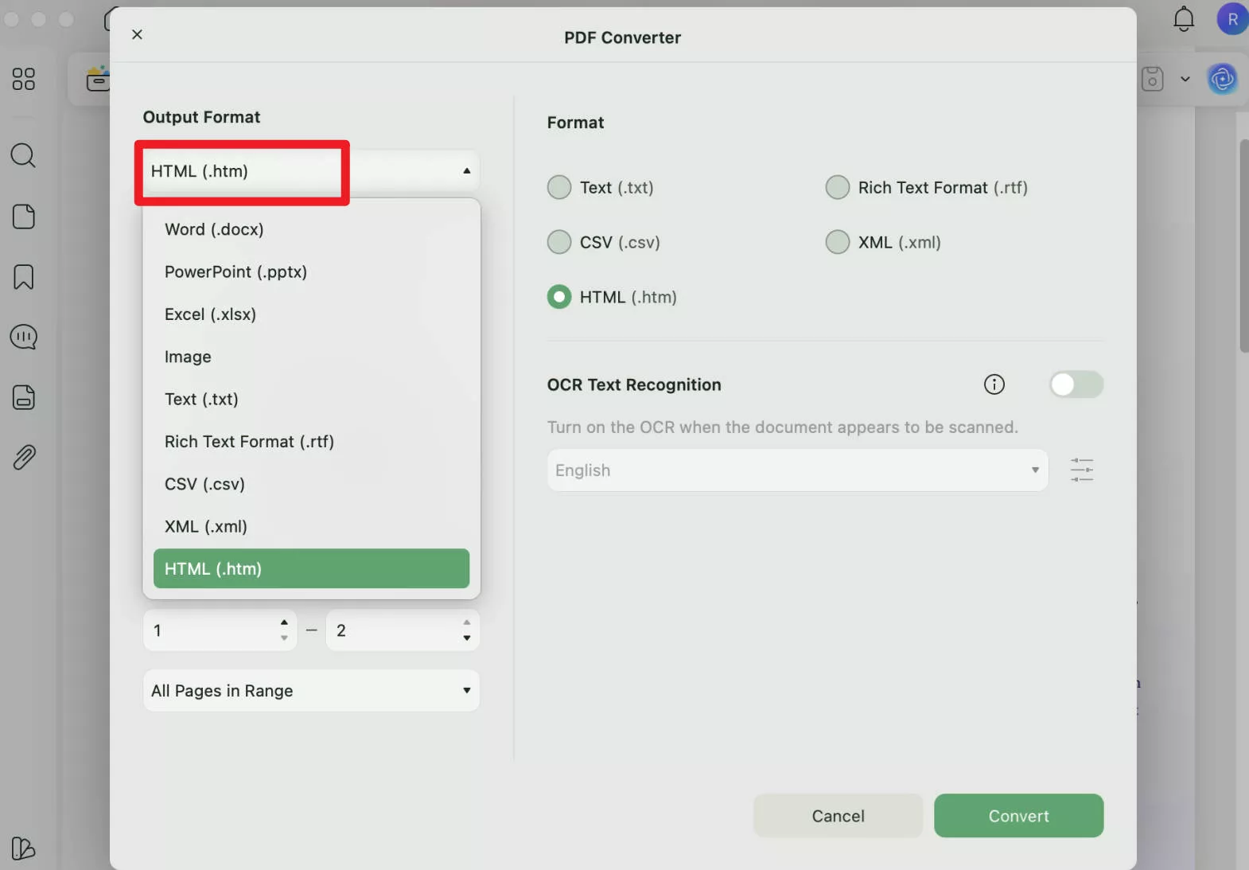Open the English OCR language dropdown
Image resolution: width=1249 pixels, height=870 pixels.
coord(797,470)
